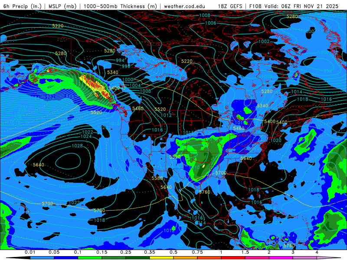Click the '0.75' legend scale value
This screenshot has height=260, width=347.
[x=197, y=252]
